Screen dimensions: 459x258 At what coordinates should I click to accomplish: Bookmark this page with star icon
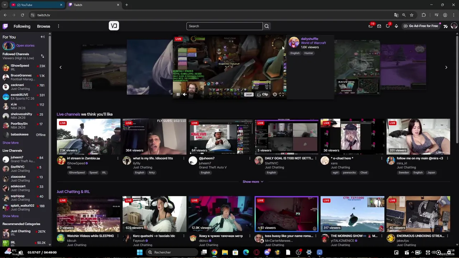click(412, 15)
